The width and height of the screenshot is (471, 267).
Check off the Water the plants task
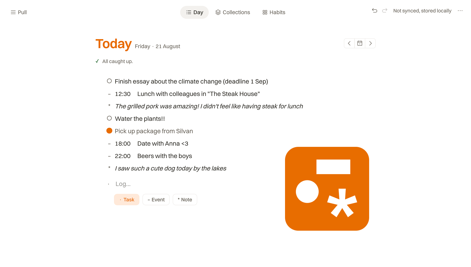[x=109, y=118]
